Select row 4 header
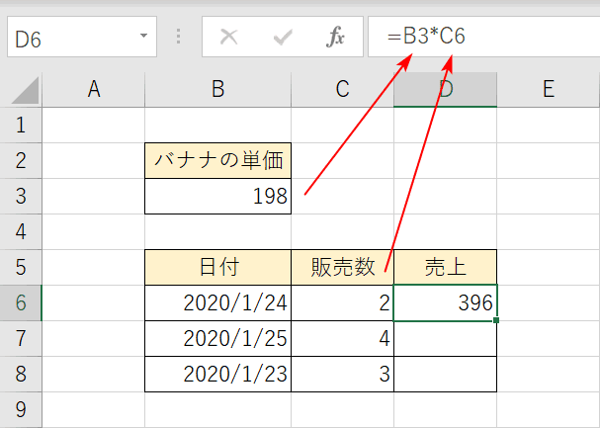 pyautogui.click(x=21, y=231)
